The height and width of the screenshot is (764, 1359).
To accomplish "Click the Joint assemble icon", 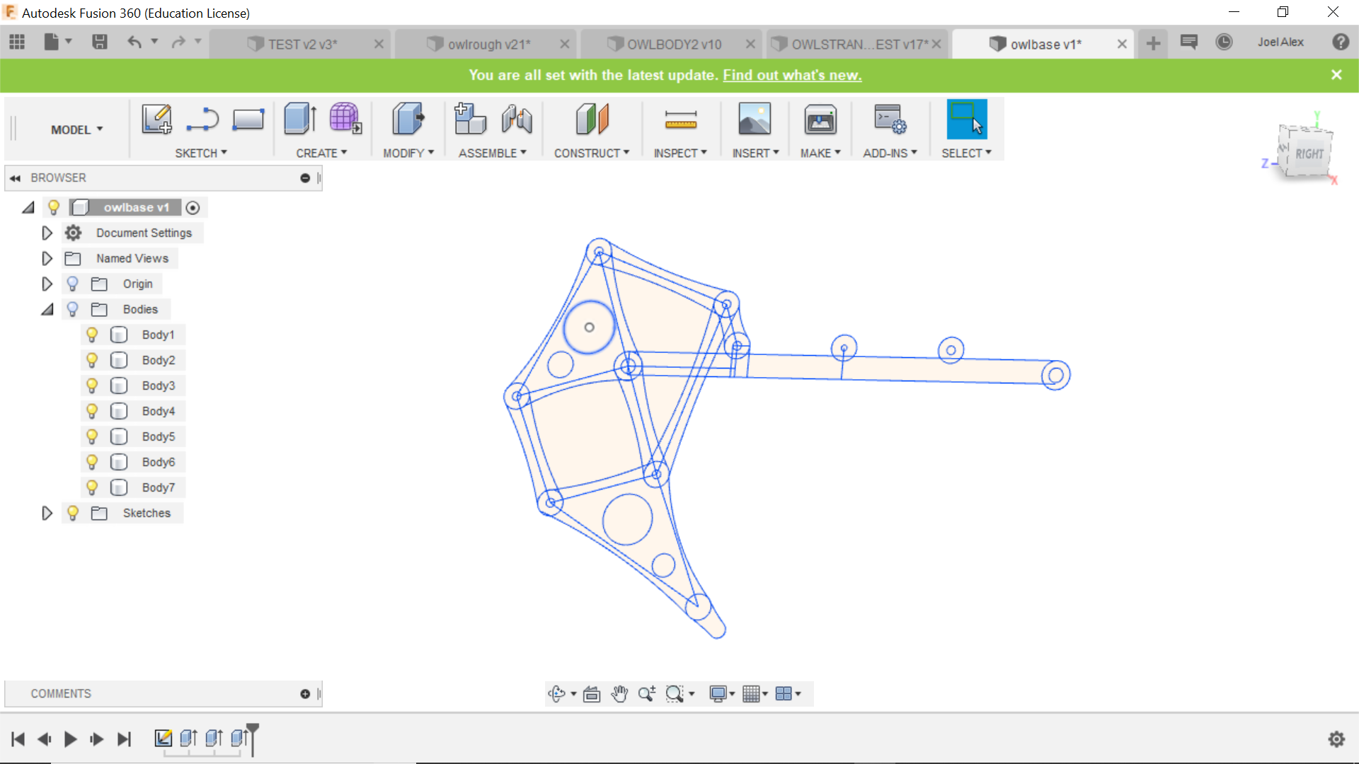I will pyautogui.click(x=517, y=119).
